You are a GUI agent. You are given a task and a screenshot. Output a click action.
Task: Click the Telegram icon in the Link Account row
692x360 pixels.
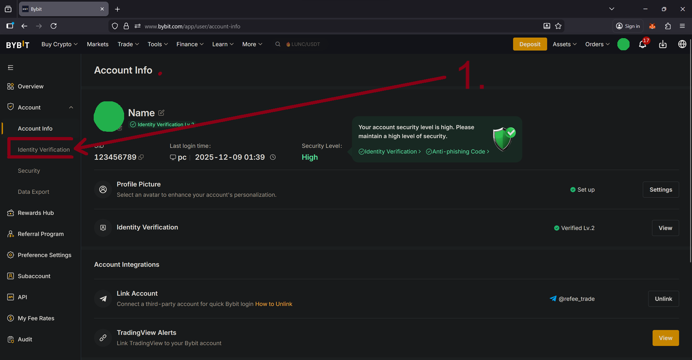(103, 299)
